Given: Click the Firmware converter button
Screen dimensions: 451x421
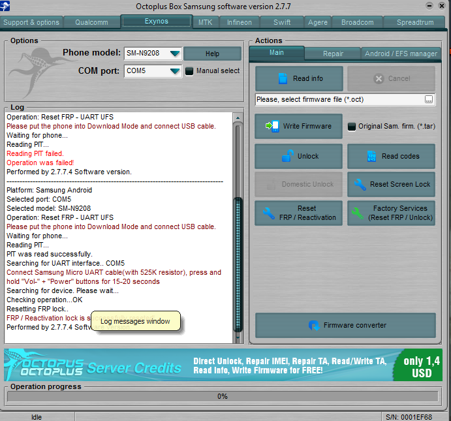Looking at the screenshot, I should [345, 325].
